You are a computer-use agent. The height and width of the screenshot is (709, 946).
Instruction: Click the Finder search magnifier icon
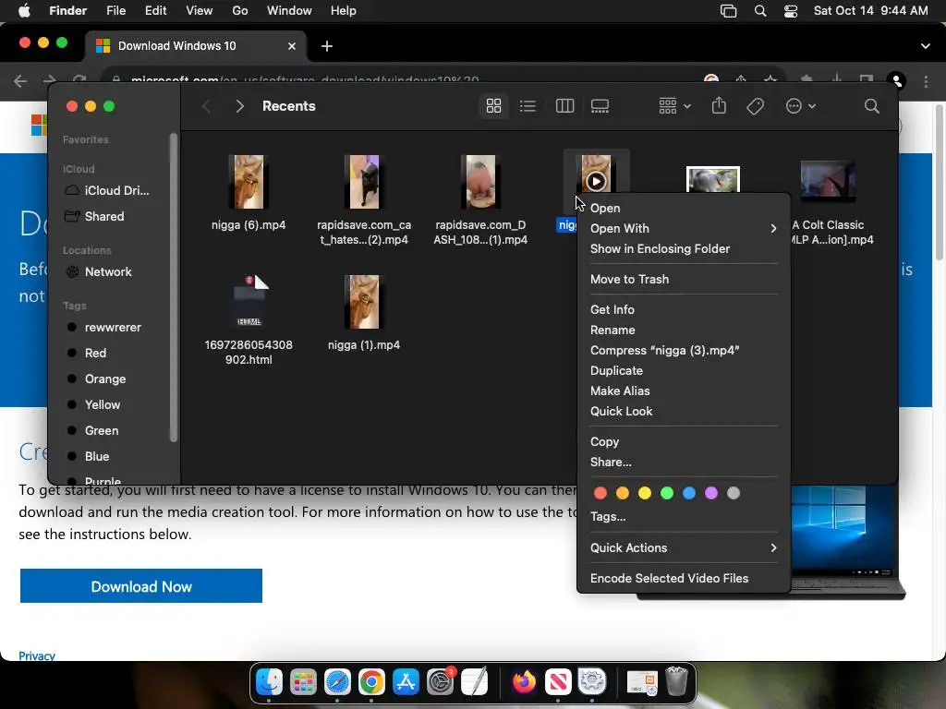pos(872,106)
